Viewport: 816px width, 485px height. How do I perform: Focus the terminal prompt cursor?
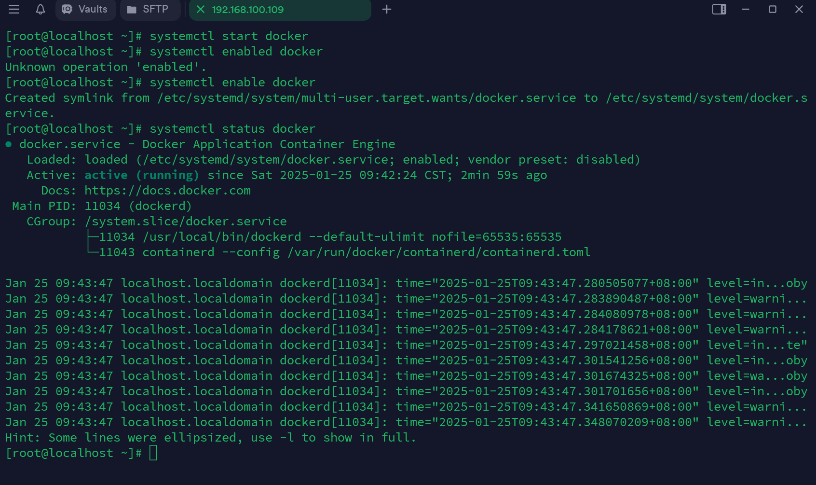click(x=153, y=453)
